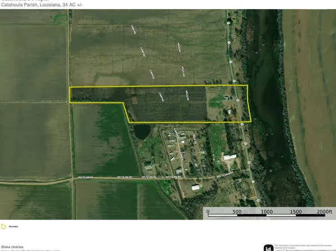Screen dimensions: 336x251
Task: Click the '2000ft' scale bar label
Action: click(x=324, y=212)
